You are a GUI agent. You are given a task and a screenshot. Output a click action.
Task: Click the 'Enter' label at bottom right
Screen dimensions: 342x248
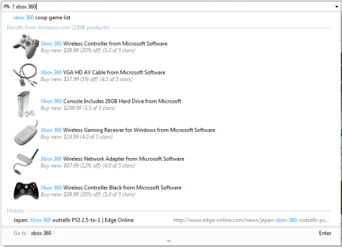[325, 233]
